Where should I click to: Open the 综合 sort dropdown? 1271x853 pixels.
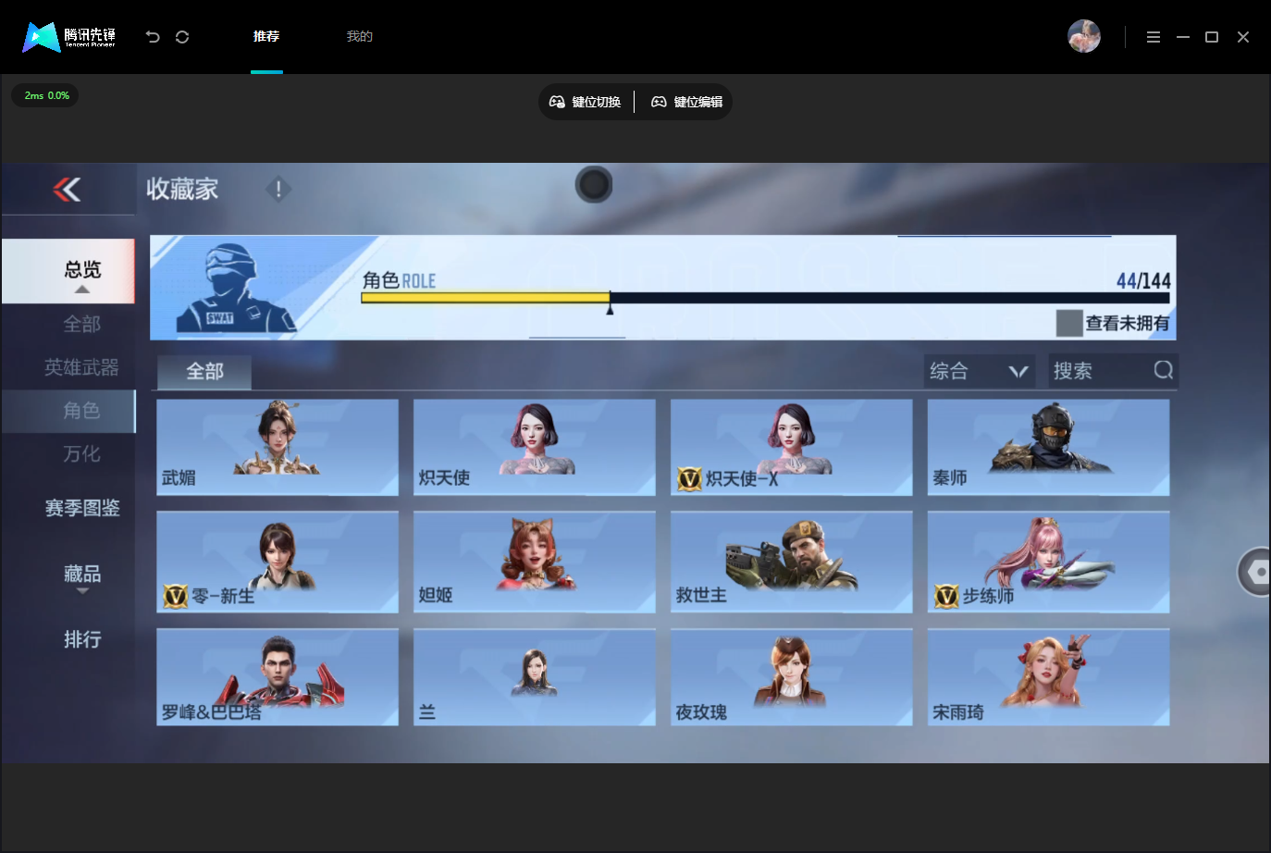point(980,371)
